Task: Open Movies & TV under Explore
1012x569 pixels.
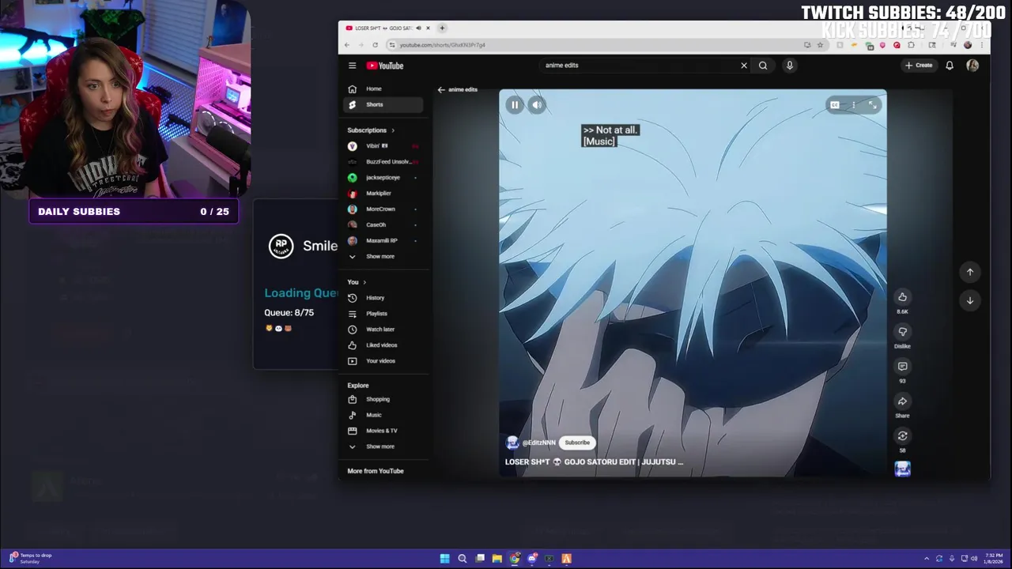Action: (x=383, y=431)
